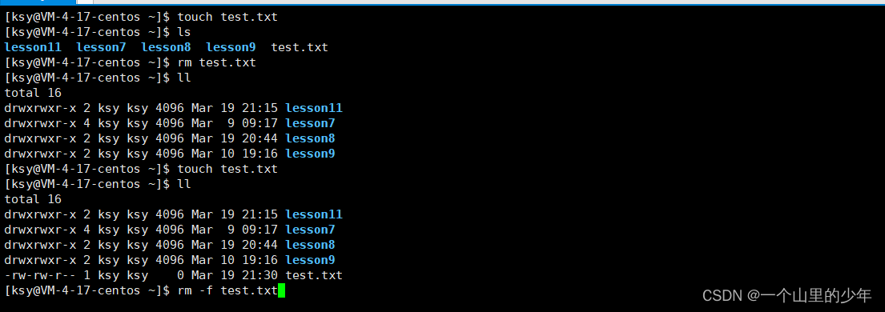
Task: Click the "rm test.txt" command text
Action: click(217, 62)
